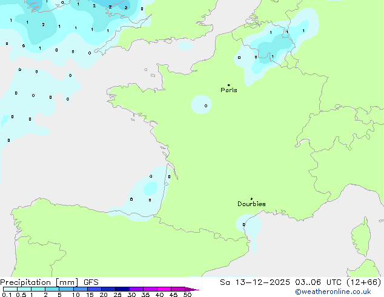The height and width of the screenshot is (297, 384).
Task: Click the "30" legend scale label
Action: point(131,295)
